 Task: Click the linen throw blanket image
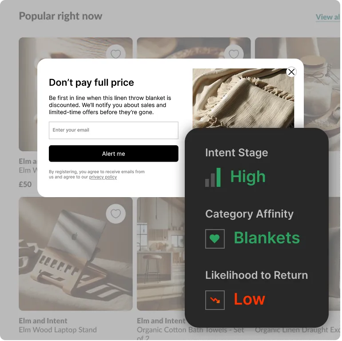244,99
